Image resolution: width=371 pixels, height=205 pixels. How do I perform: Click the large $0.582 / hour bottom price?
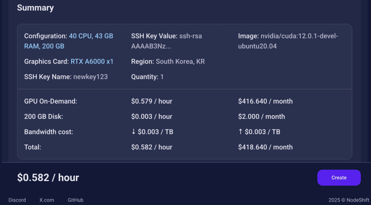(x=48, y=177)
